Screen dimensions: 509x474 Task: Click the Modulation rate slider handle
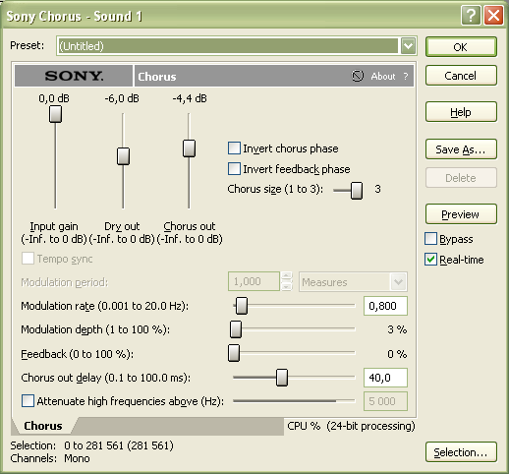click(242, 306)
